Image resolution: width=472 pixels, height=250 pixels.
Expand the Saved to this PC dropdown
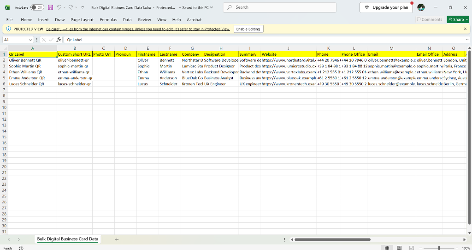click(211, 7)
